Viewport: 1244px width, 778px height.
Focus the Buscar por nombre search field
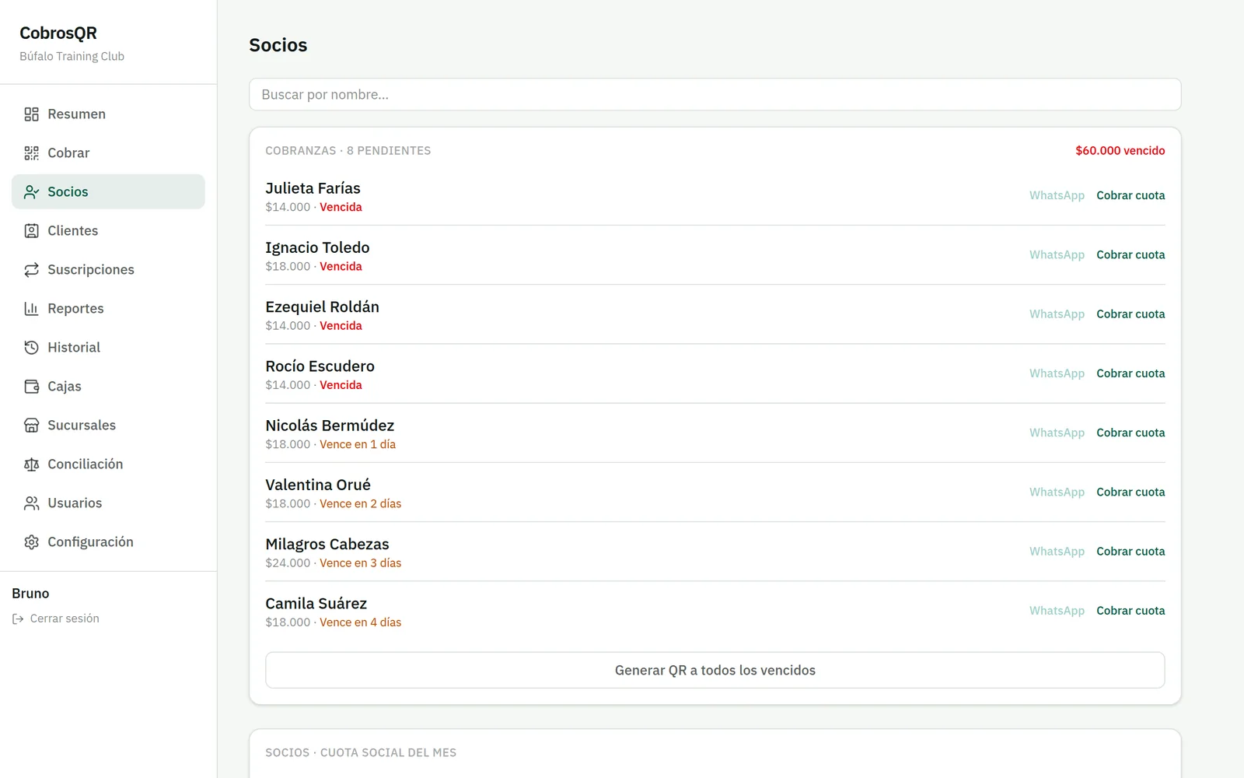click(715, 94)
